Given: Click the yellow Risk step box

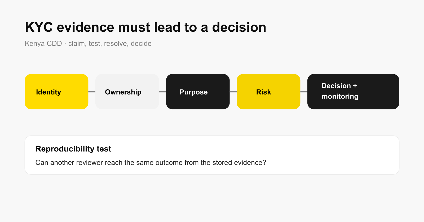Looking at the screenshot, I should [268, 91].
